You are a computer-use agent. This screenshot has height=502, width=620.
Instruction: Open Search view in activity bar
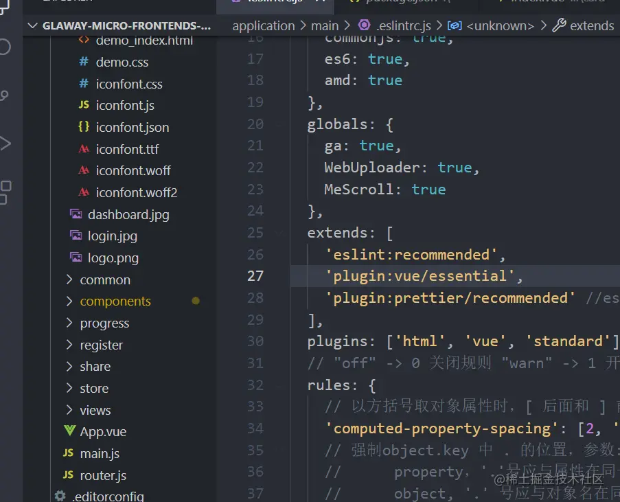[x=5, y=47]
